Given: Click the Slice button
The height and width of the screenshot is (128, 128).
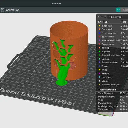Looking at the screenshot, I should [125, 10].
